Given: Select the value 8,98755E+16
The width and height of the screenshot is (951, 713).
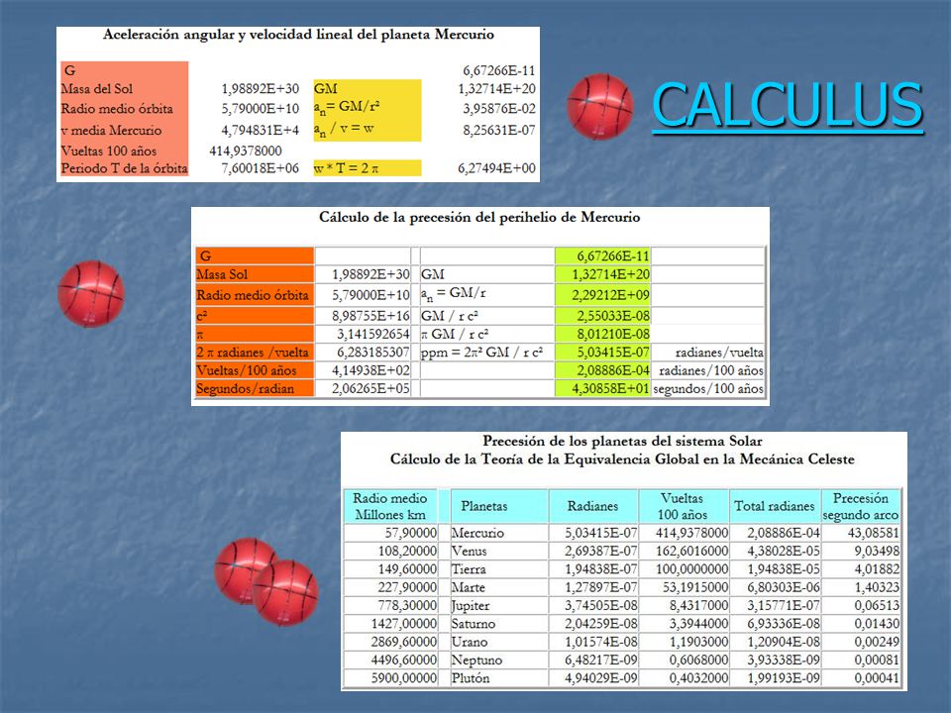Looking at the screenshot, I should click(x=370, y=315).
